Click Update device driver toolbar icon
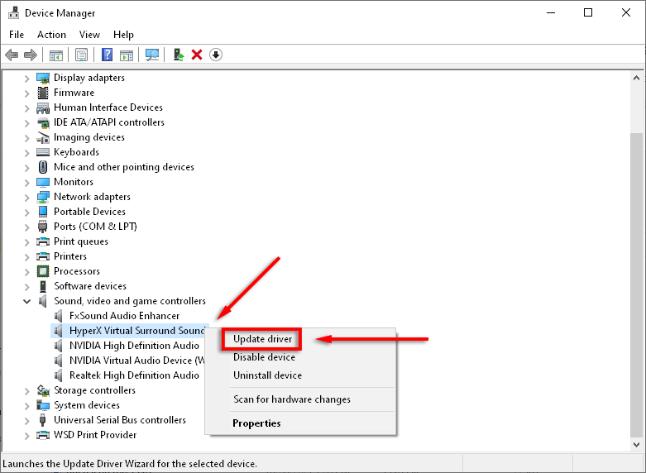This screenshot has width=646, height=473. click(x=179, y=55)
